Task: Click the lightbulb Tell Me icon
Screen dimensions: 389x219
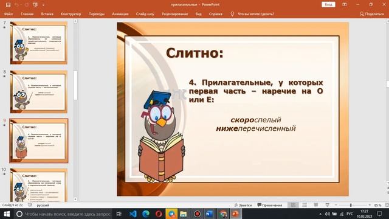Action: pyautogui.click(x=232, y=14)
